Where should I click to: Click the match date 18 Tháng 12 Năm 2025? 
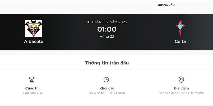[107, 22]
